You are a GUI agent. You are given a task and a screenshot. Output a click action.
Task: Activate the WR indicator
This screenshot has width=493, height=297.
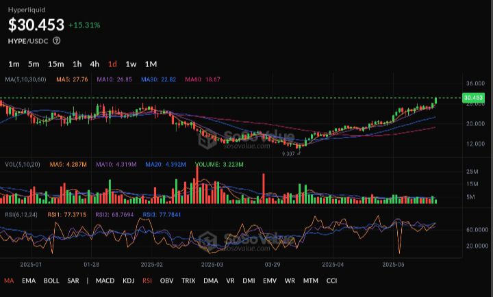(x=290, y=281)
